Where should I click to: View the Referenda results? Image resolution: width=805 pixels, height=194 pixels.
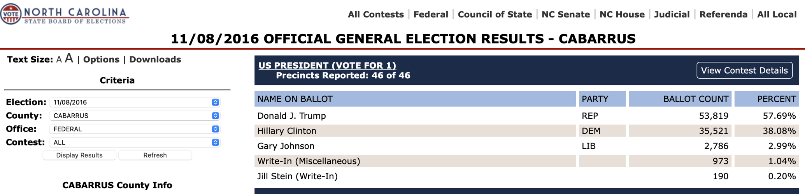point(723,15)
